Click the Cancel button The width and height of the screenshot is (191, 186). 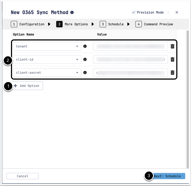[x=22, y=176]
